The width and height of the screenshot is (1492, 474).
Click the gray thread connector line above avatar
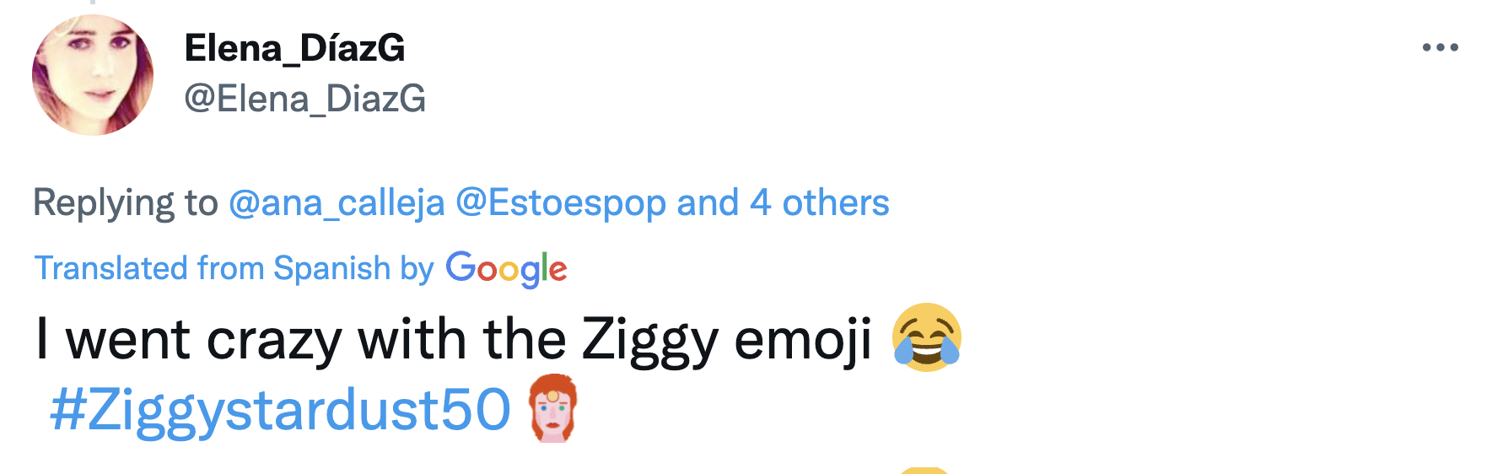coord(93,2)
